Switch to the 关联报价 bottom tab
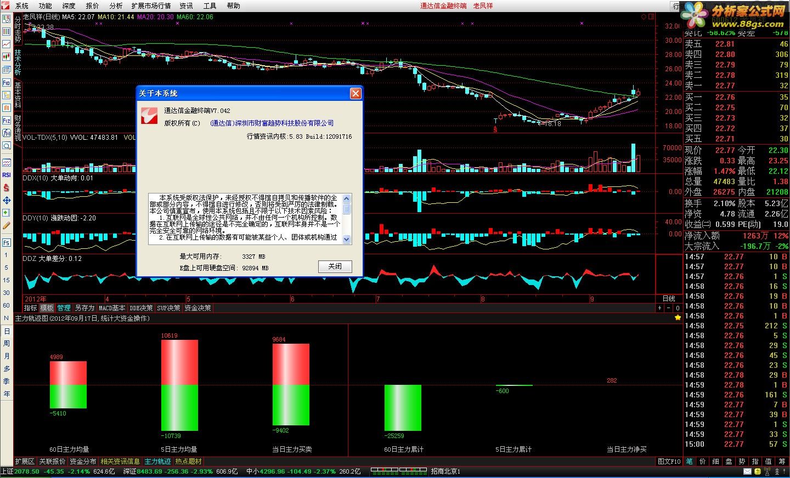 52,462
